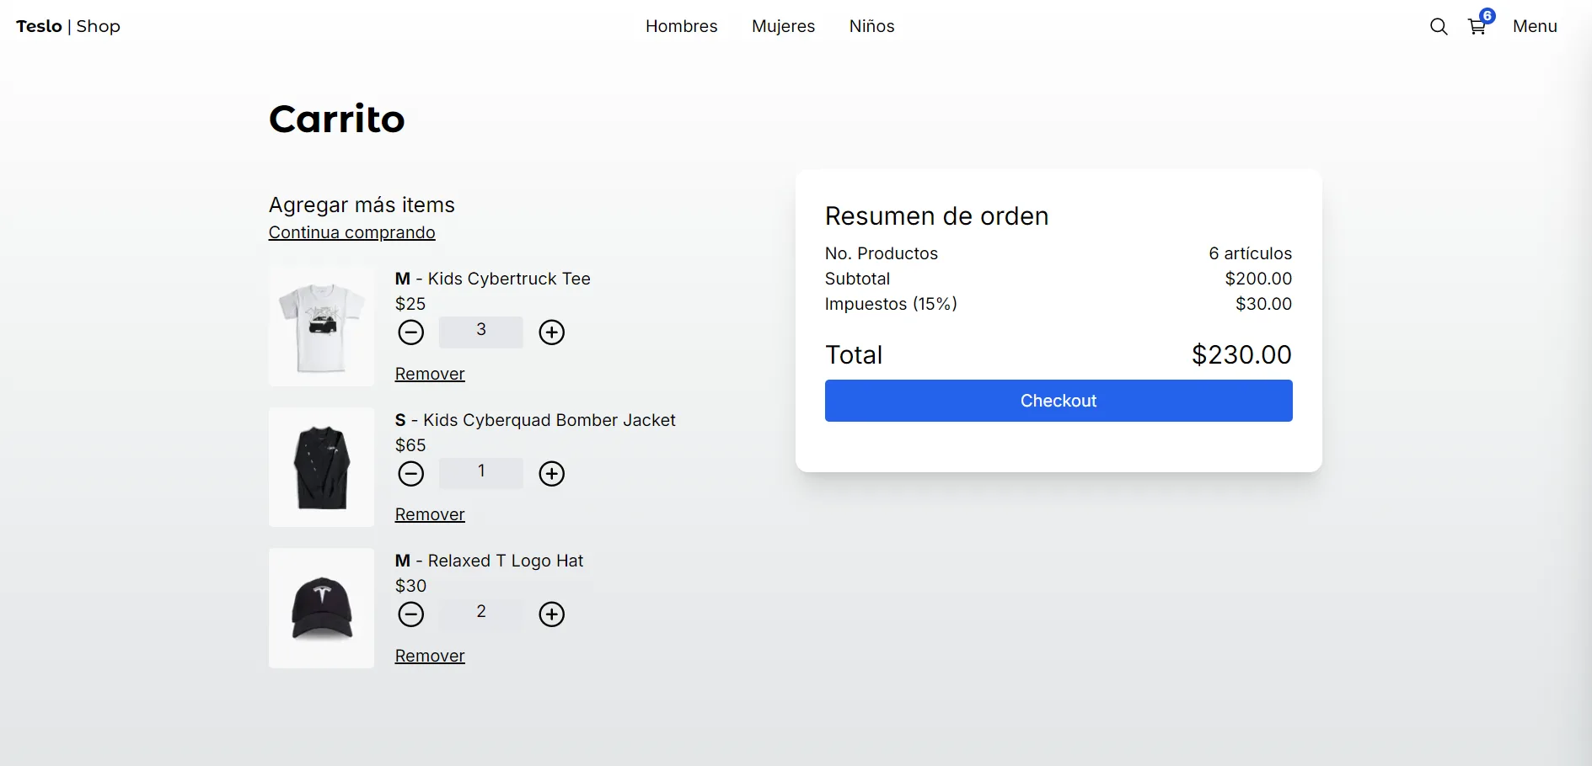Screen dimensions: 1592x766
Task: Decrease Relaxed T Logo Hat quantity
Action: click(x=411, y=614)
